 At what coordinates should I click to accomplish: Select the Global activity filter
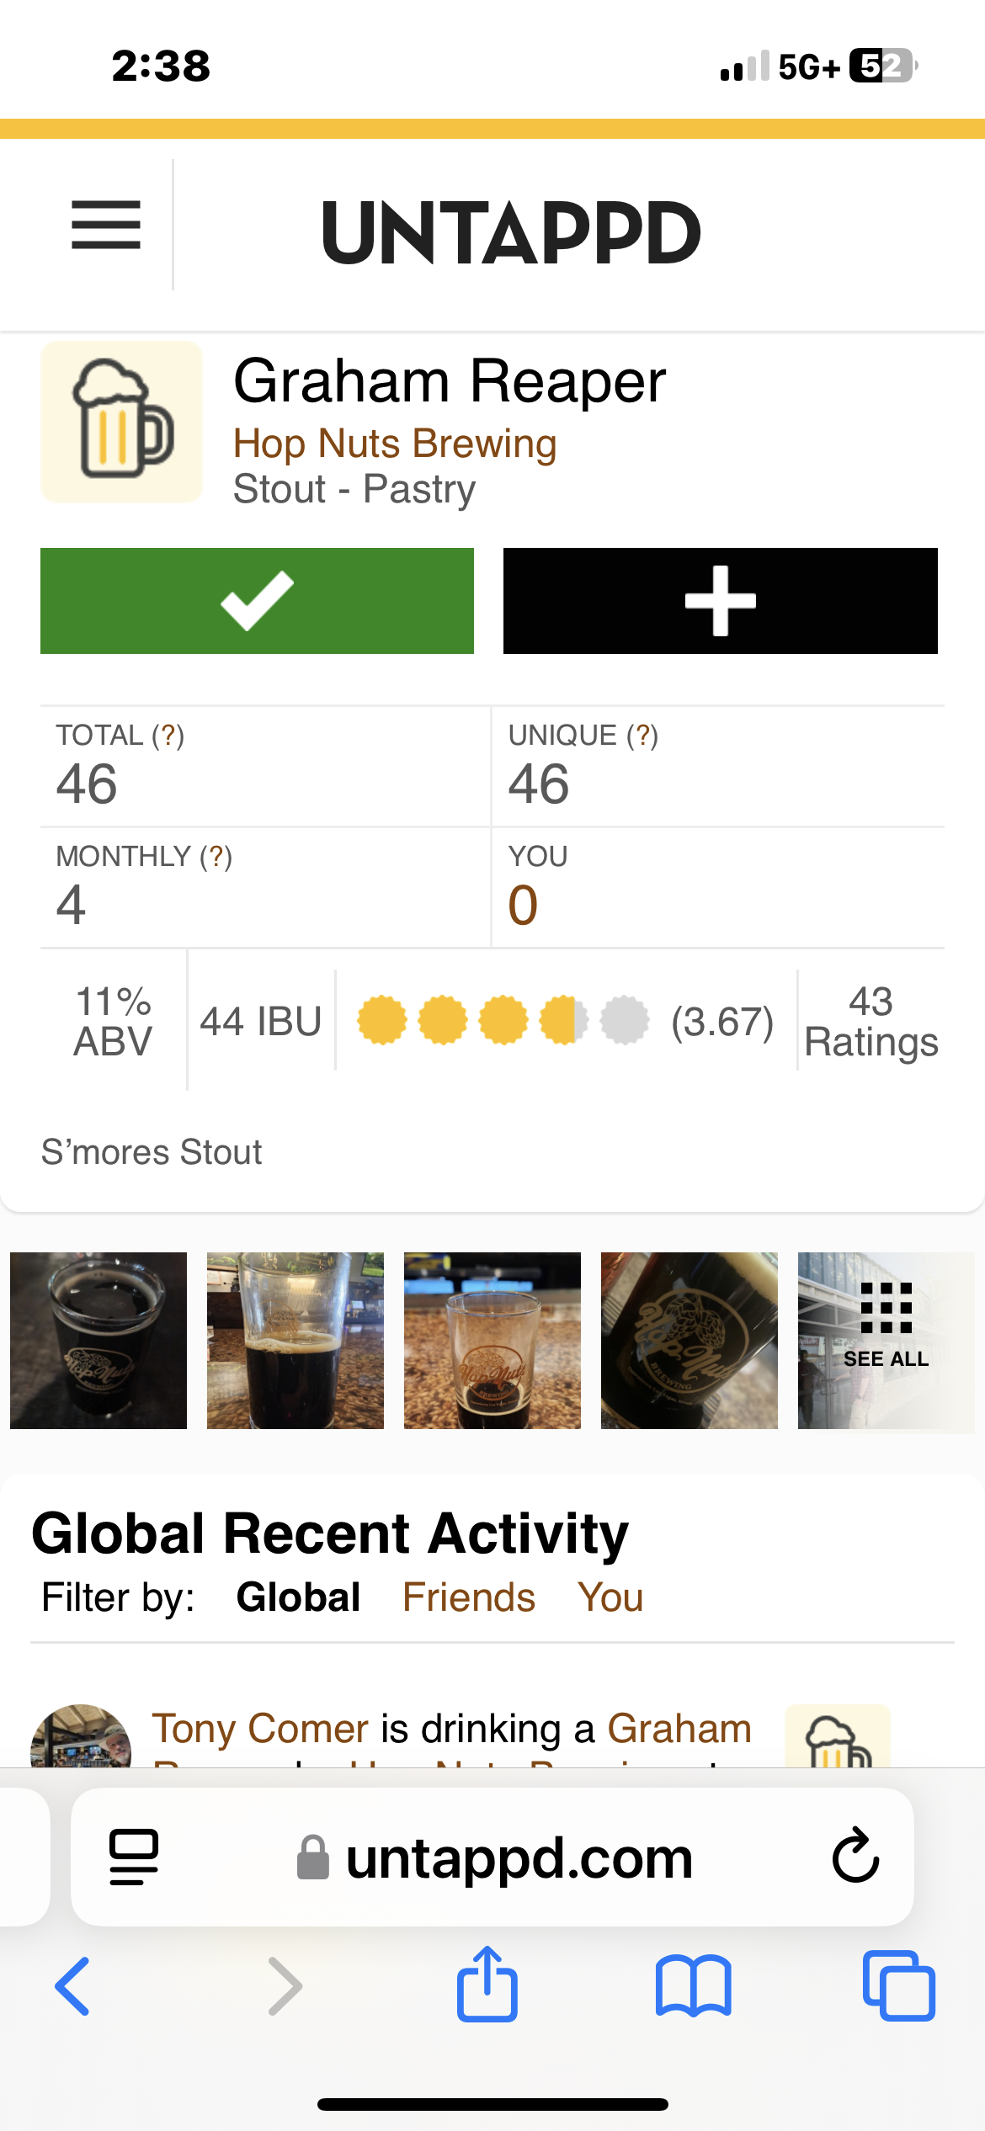coord(298,1597)
